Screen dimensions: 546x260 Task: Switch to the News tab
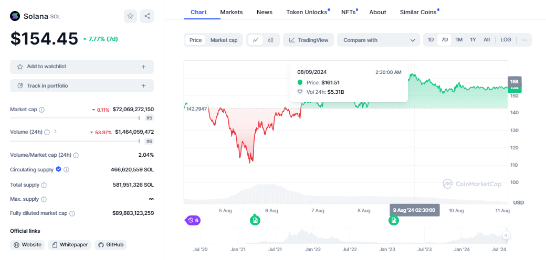(x=265, y=12)
